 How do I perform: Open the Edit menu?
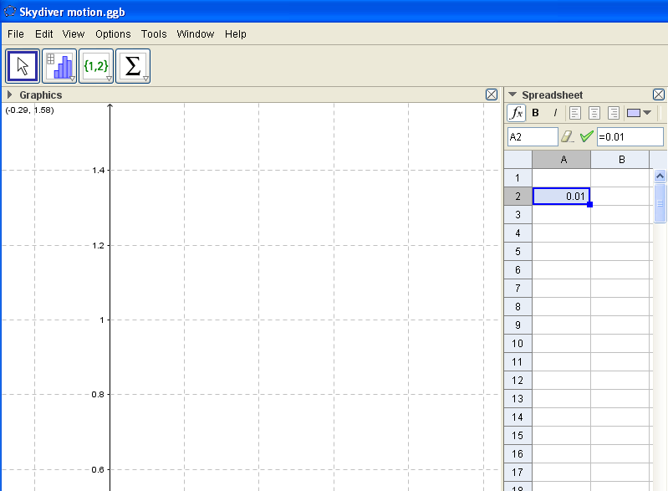pyautogui.click(x=43, y=34)
